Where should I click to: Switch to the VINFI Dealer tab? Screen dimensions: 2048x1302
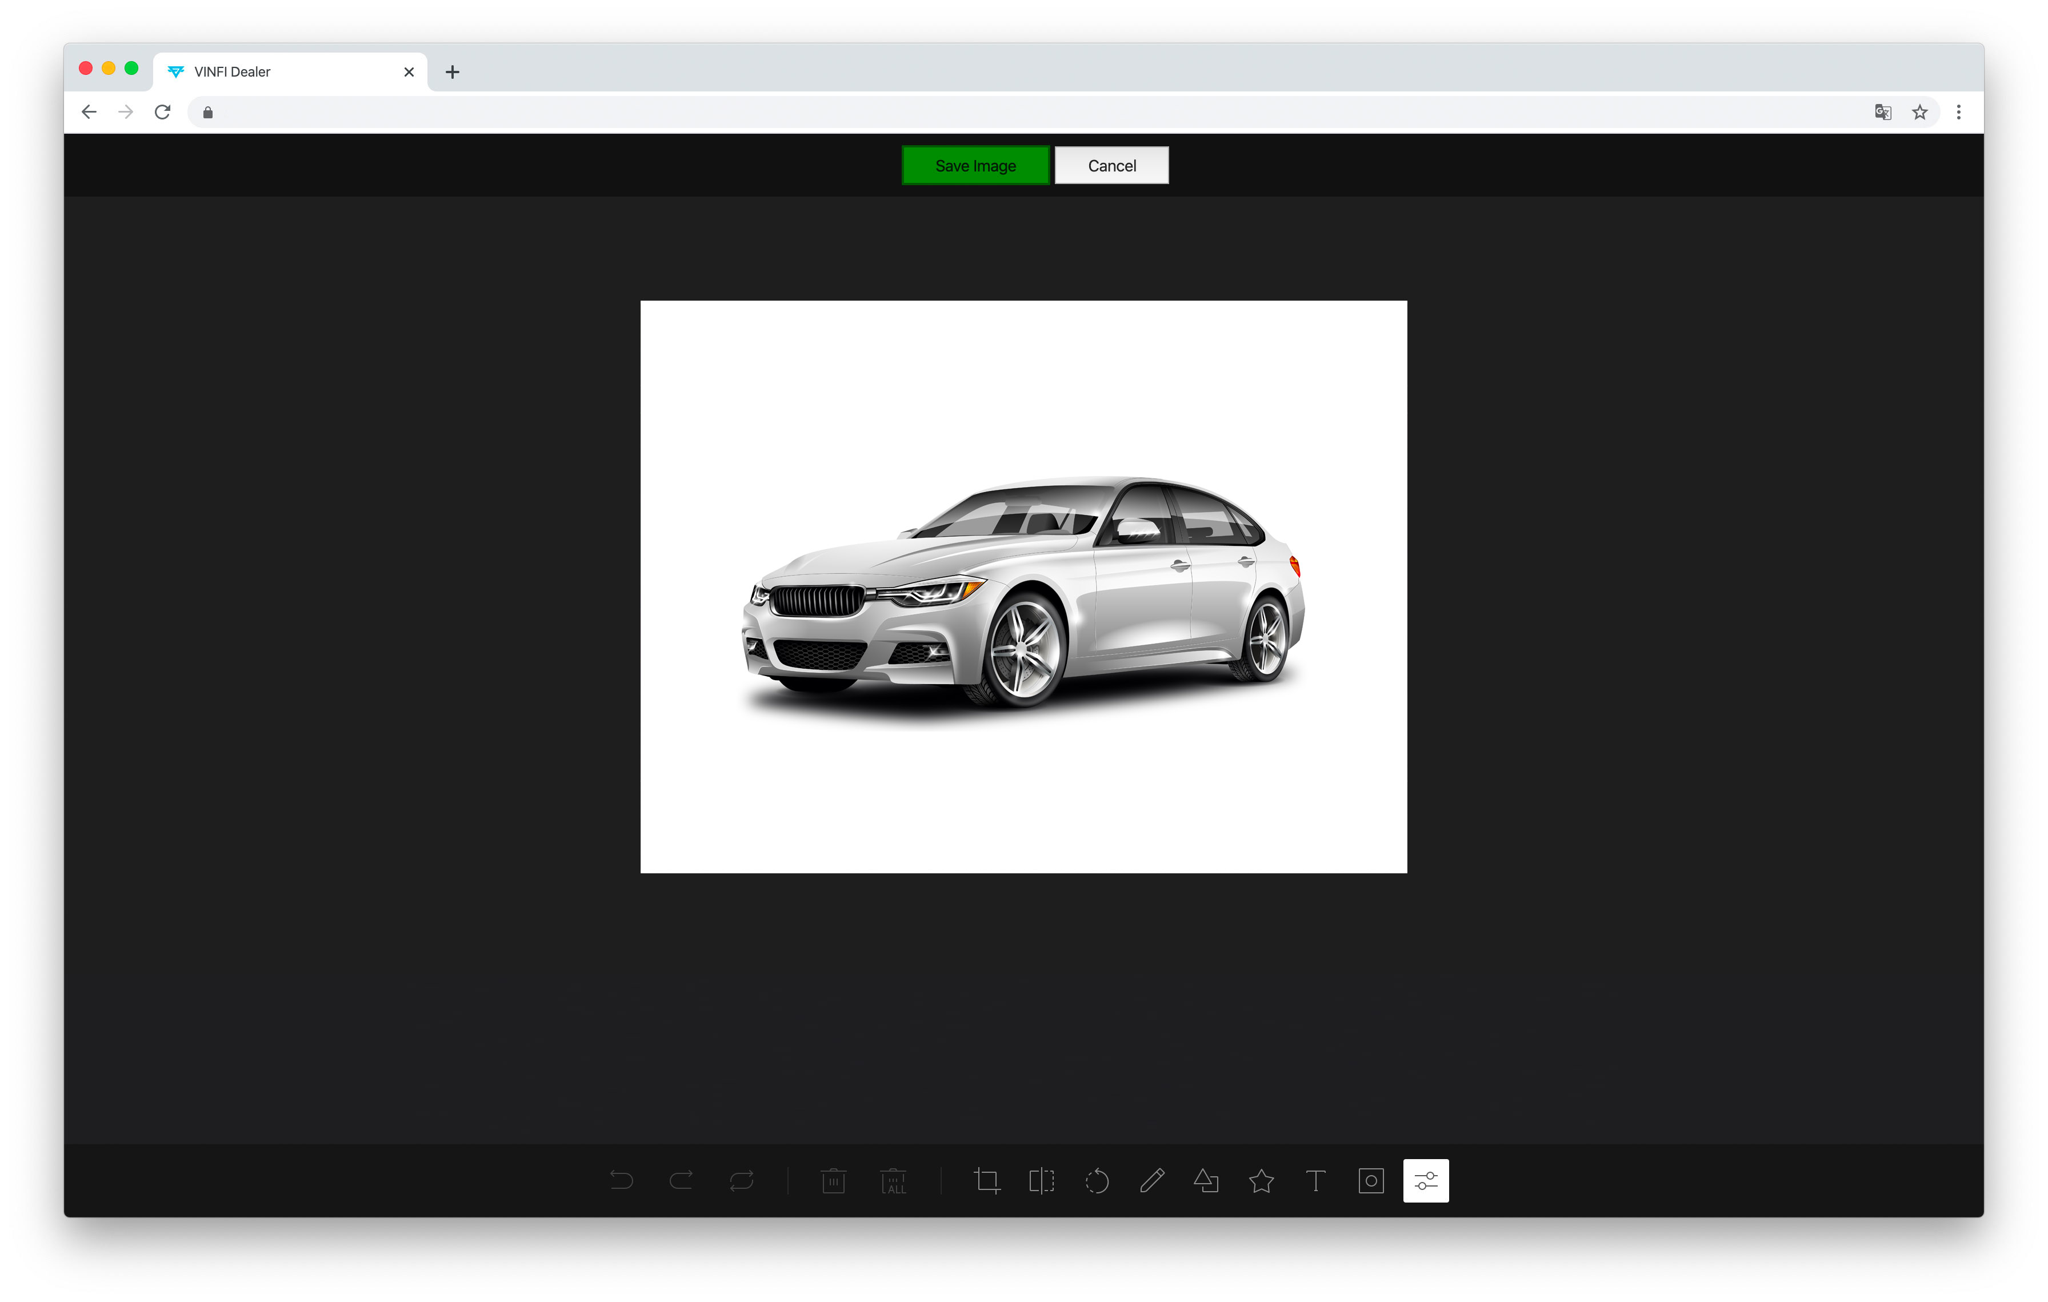pos(289,71)
